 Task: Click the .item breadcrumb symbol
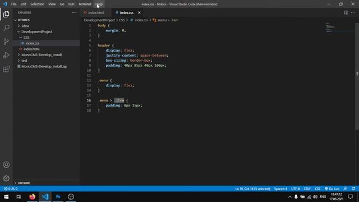click(x=174, y=20)
